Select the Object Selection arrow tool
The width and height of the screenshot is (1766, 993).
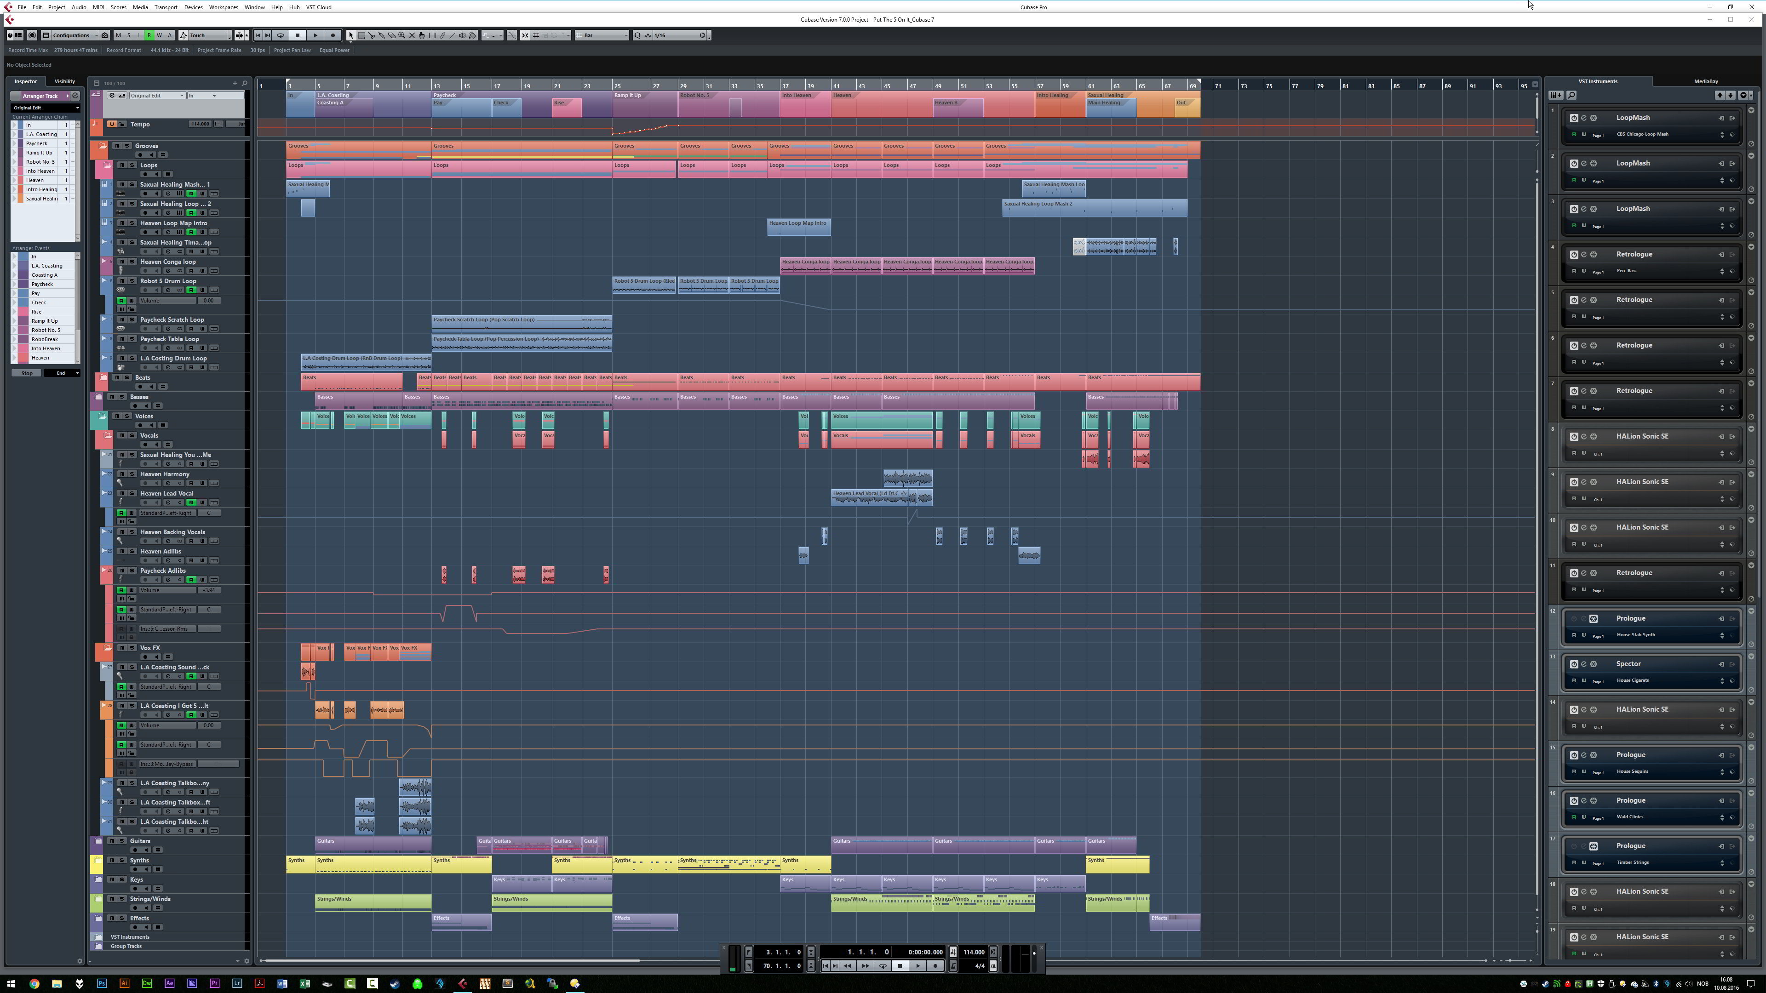coord(351,36)
